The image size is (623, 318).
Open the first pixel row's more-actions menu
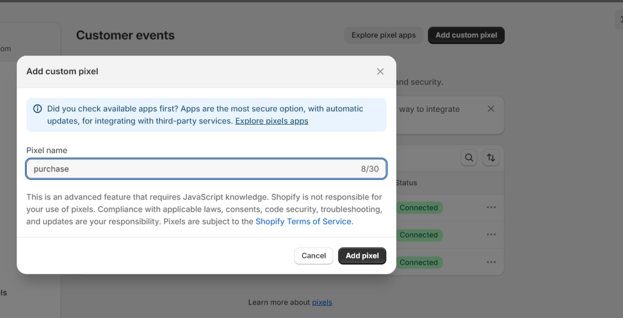pos(491,207)
